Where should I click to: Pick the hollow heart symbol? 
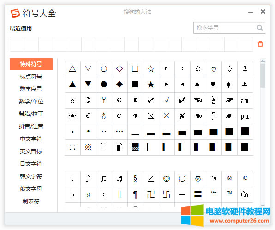tap(214, 69)
